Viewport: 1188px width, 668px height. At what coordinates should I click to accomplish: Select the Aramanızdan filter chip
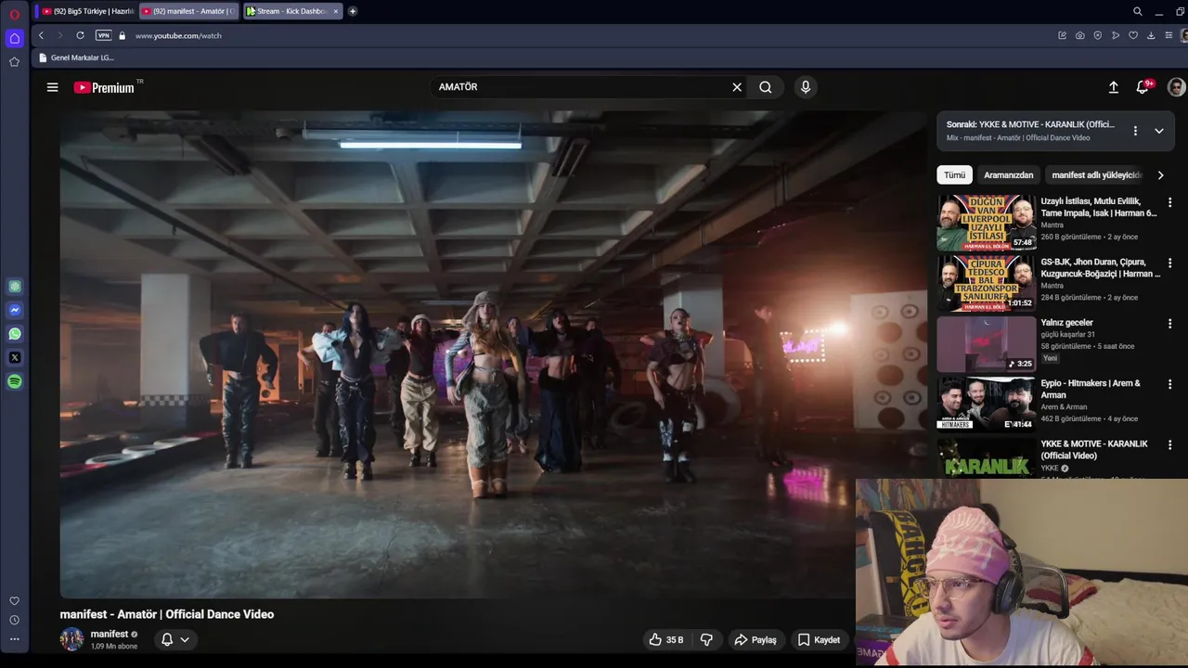(1009, 174)
